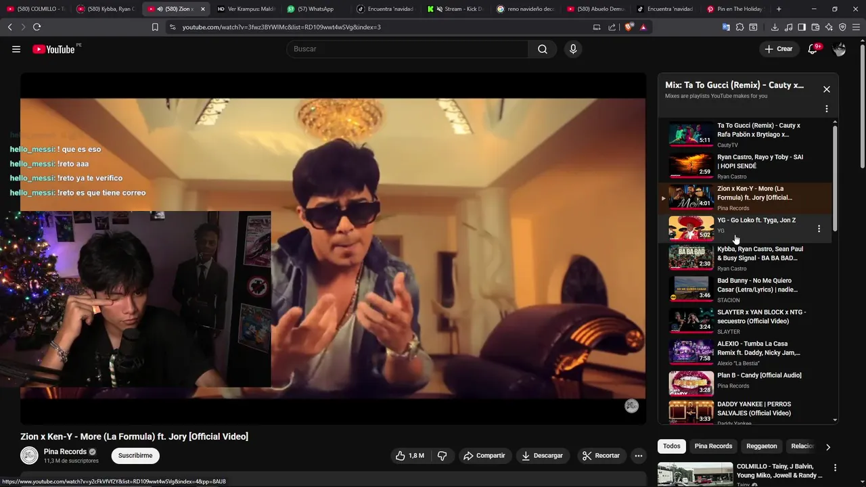Open the YouTube hamburger guide menu

click(x=16, y=49)
